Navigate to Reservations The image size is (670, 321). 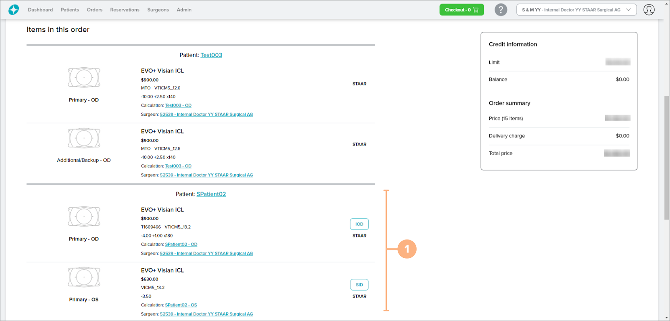coord(125,10)
